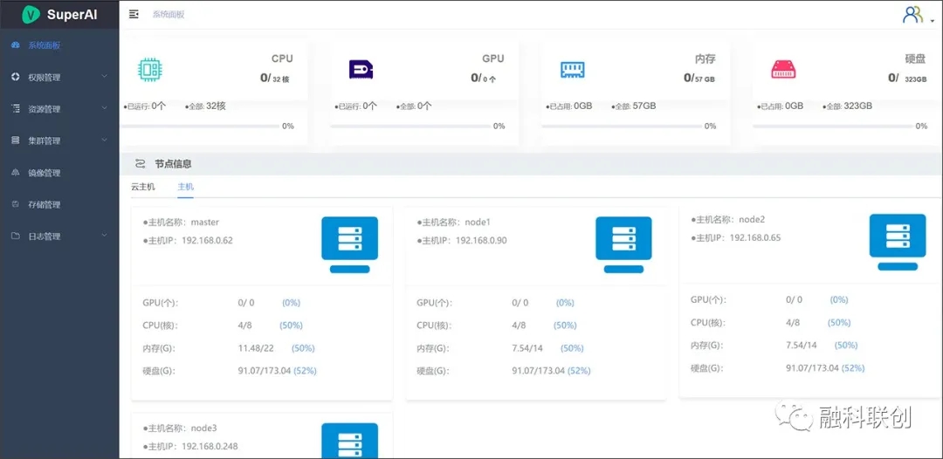Click the node2 server icon

point(898,242)
